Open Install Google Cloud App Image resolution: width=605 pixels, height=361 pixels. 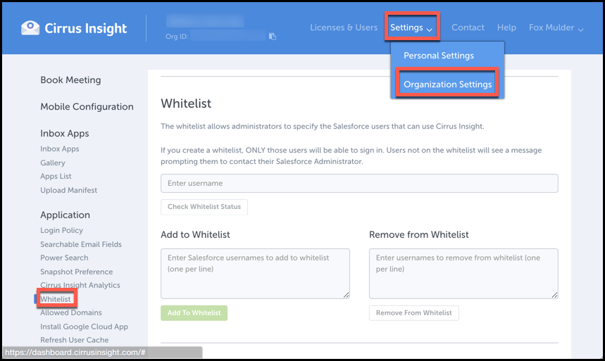84,327
